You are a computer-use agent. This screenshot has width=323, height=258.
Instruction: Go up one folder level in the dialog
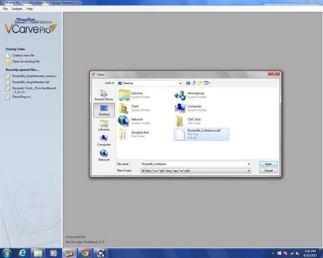tap(194, 83)
